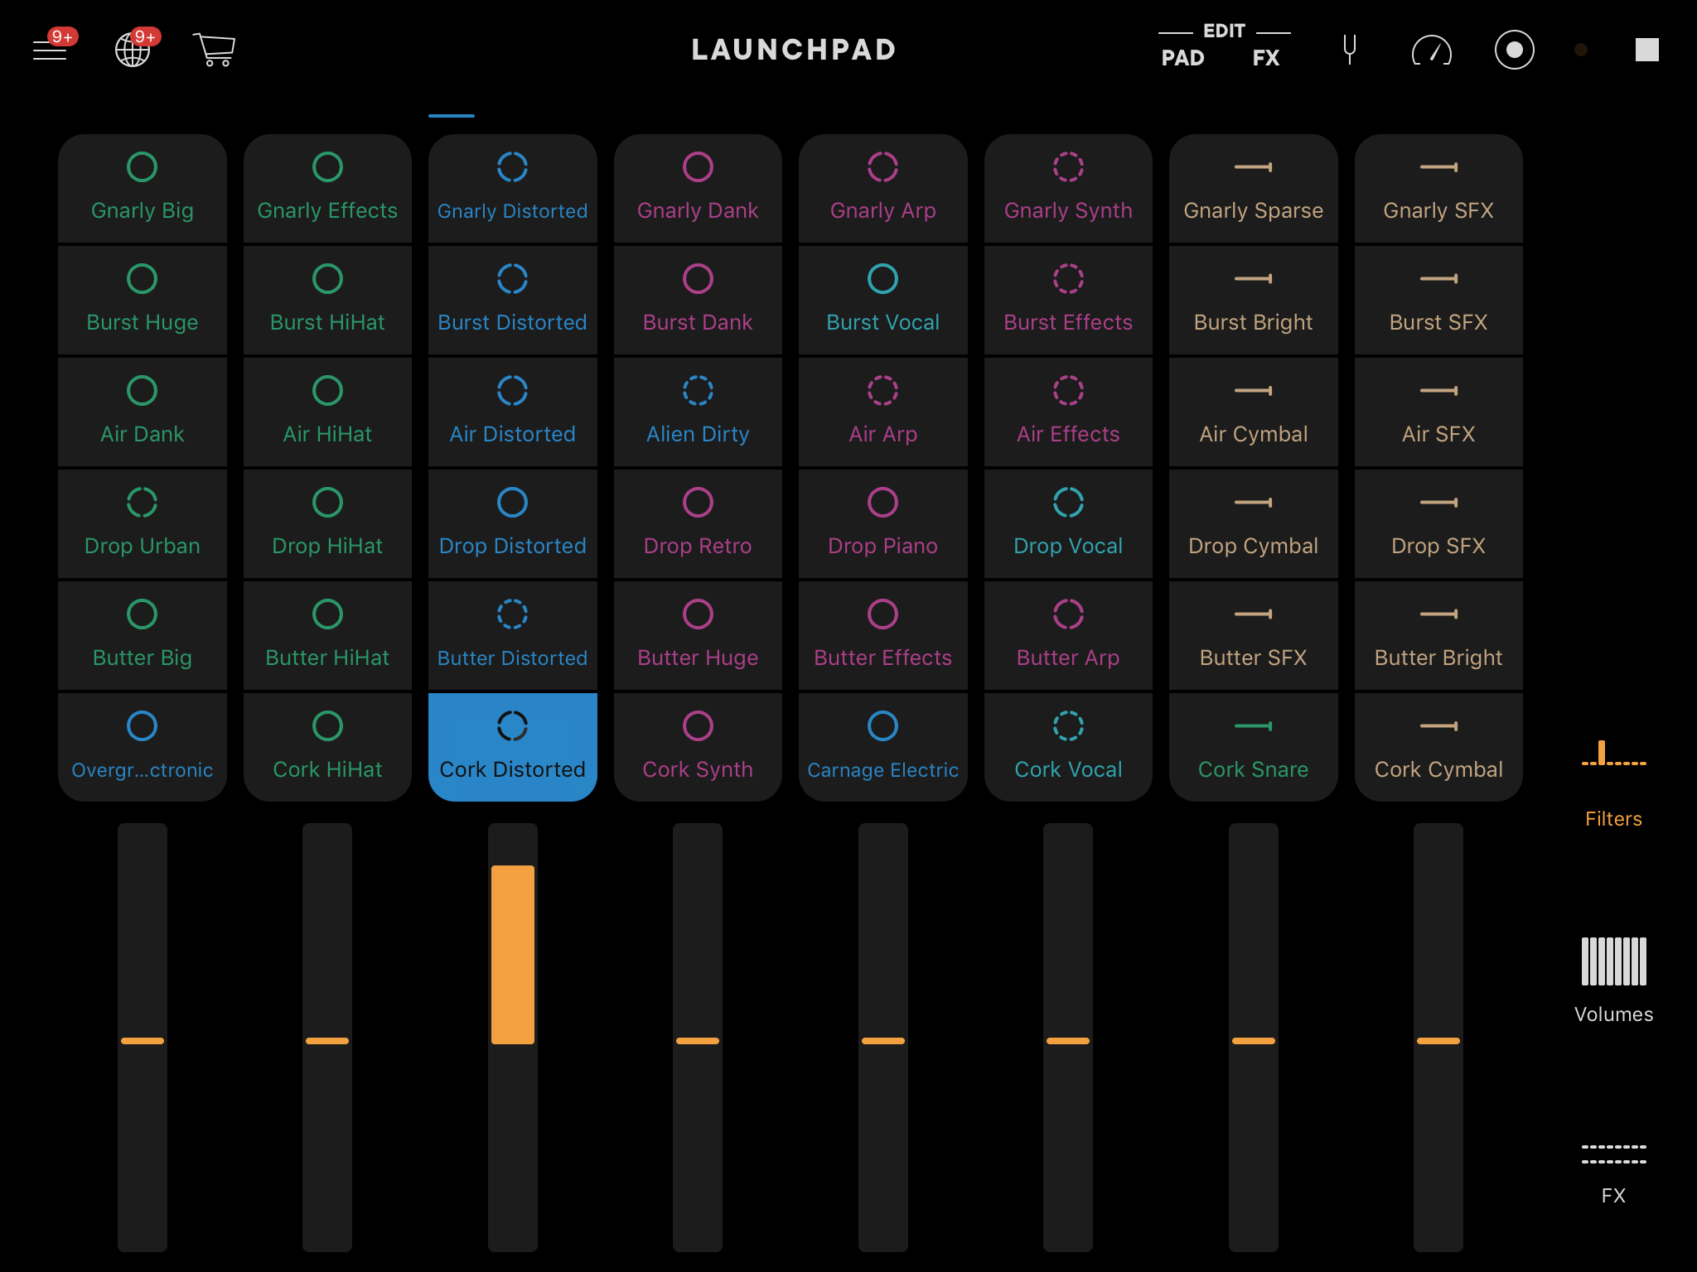Open the tempo gauge icon
This screenshot has width=1697, height=1272.
tap(1431, 51)
